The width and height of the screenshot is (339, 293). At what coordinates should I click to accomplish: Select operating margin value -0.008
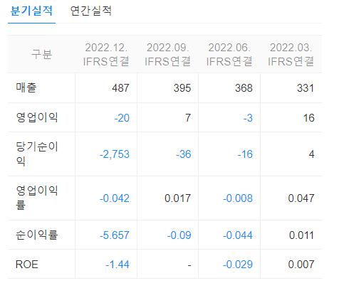[238, 198]
